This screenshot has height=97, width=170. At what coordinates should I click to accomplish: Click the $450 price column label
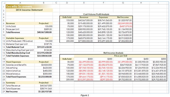pyautogui.click(x=141, y=59)
